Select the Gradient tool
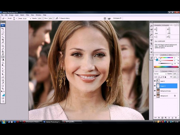 (x=3, y=60)
